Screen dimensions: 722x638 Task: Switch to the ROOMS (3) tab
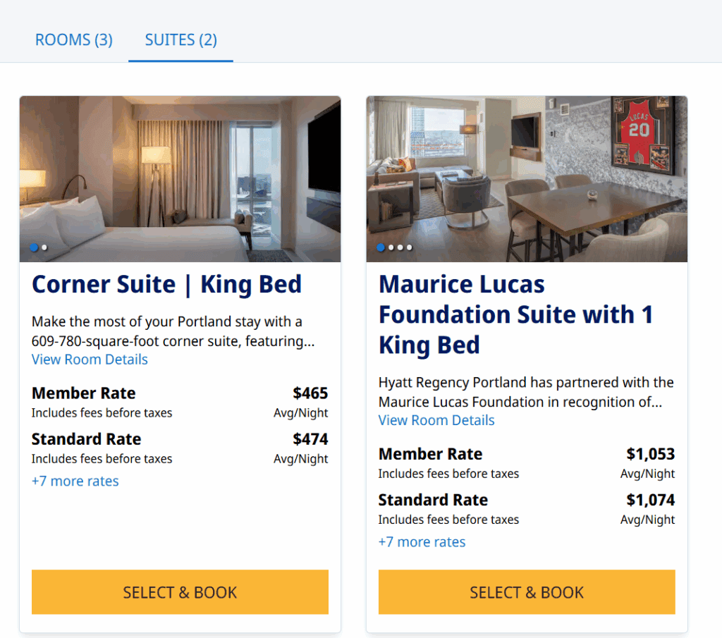coord(73,40)
